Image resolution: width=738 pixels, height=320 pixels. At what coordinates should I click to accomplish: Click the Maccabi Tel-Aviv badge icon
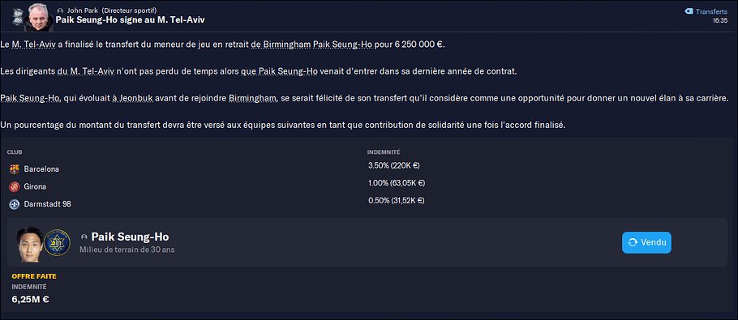[x=57, y=243]
